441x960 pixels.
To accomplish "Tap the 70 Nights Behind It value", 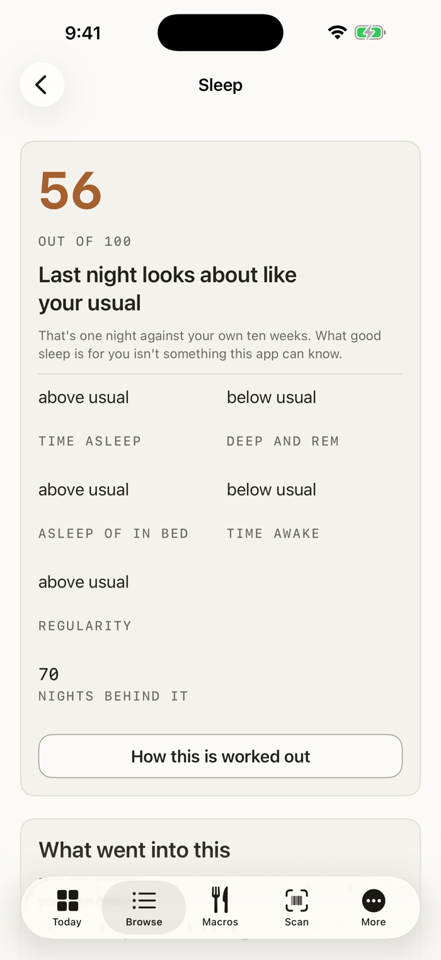I will 113,684.
